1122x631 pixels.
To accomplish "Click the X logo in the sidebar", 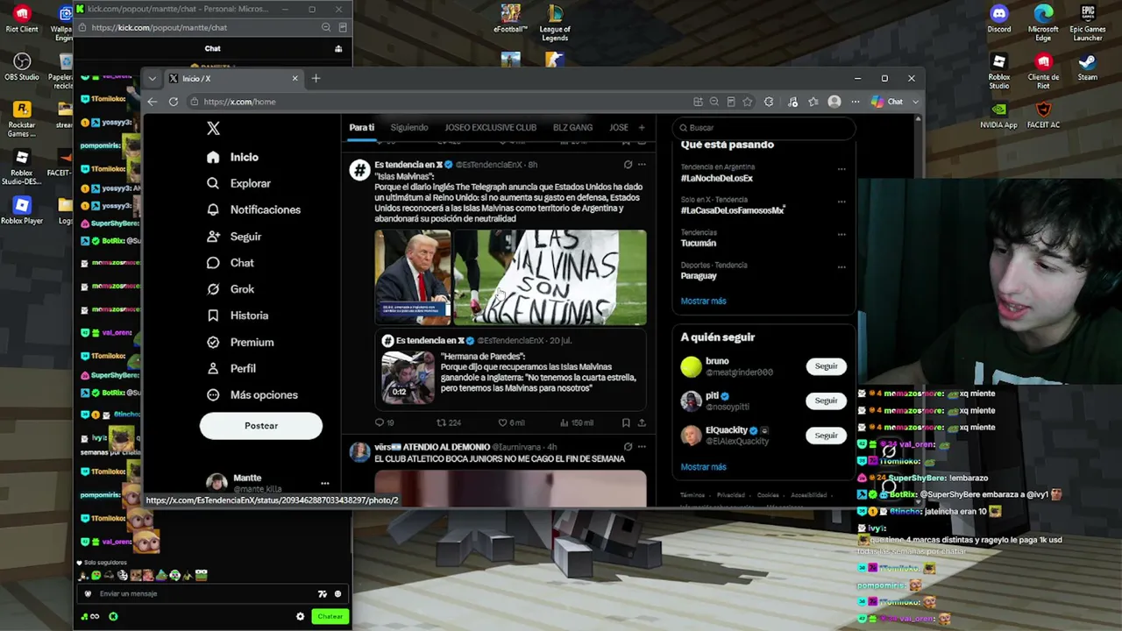I will point(213,128).
